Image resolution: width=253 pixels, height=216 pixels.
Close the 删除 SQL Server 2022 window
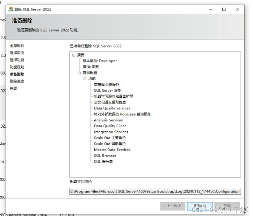(x=237, y=9)
